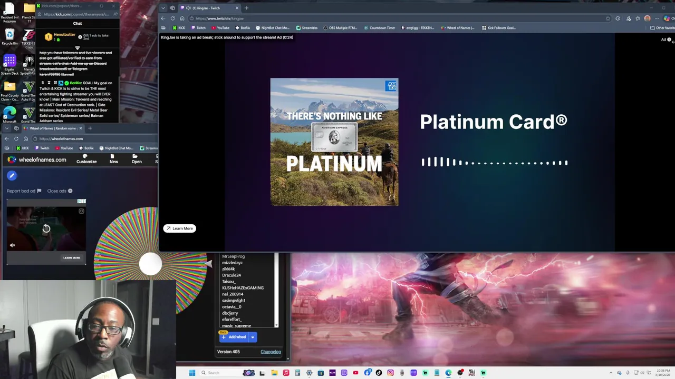The height and width of the screenshot is (379, 675).
Task: Open YouTube bookmark in Wheel of Names browser
Action: click(x=64, y=148)
